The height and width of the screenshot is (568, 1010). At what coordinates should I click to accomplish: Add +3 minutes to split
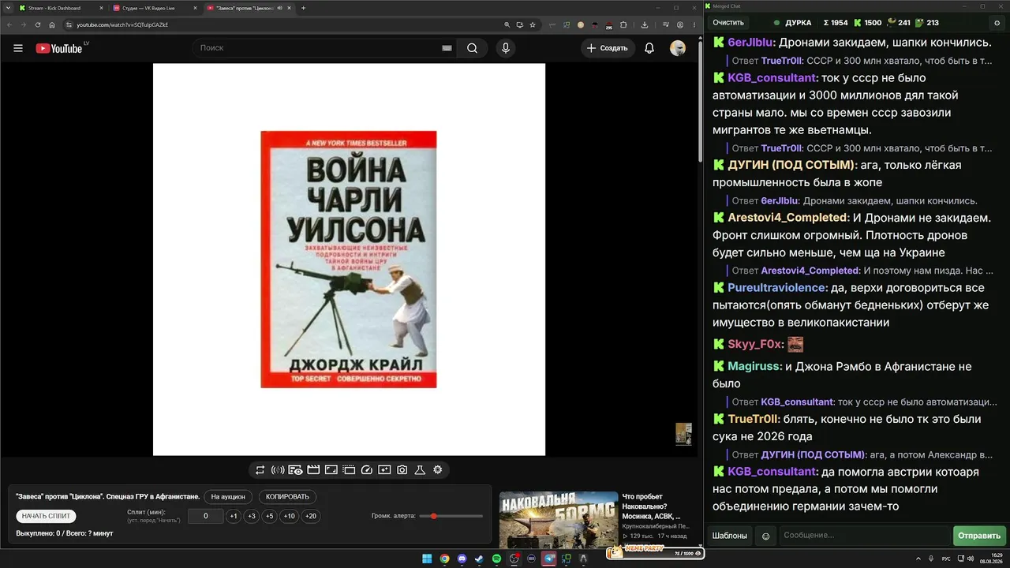[x=251, y=516]
